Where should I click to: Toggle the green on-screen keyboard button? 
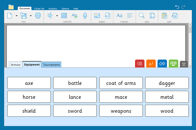click(173, 64)
